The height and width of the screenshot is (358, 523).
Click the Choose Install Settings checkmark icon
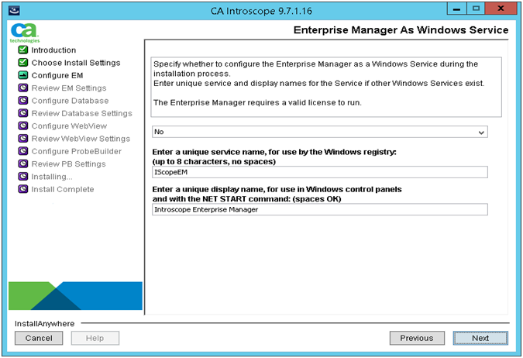click(x=23, y=63)
